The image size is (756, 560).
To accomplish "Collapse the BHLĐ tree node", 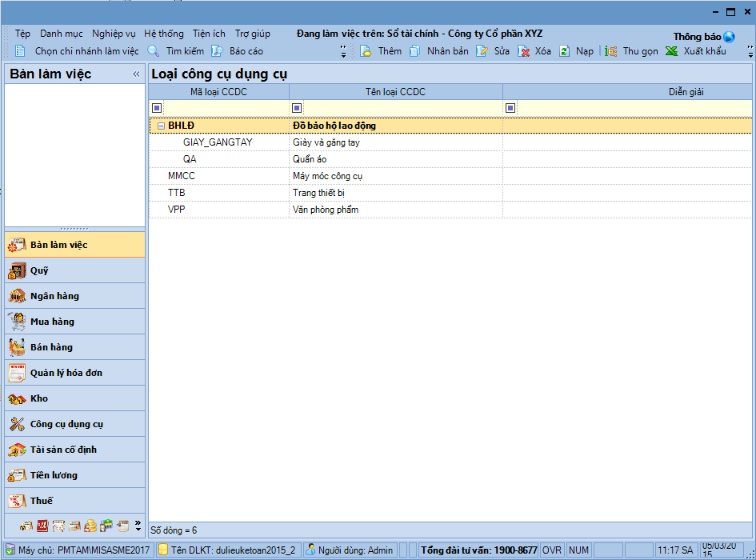I will 161,126.
